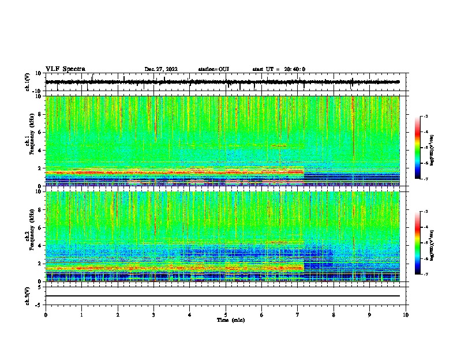Click the "ch.1(V)" waveform axis label
457x353 pixels.
click(x=28, y=82)
